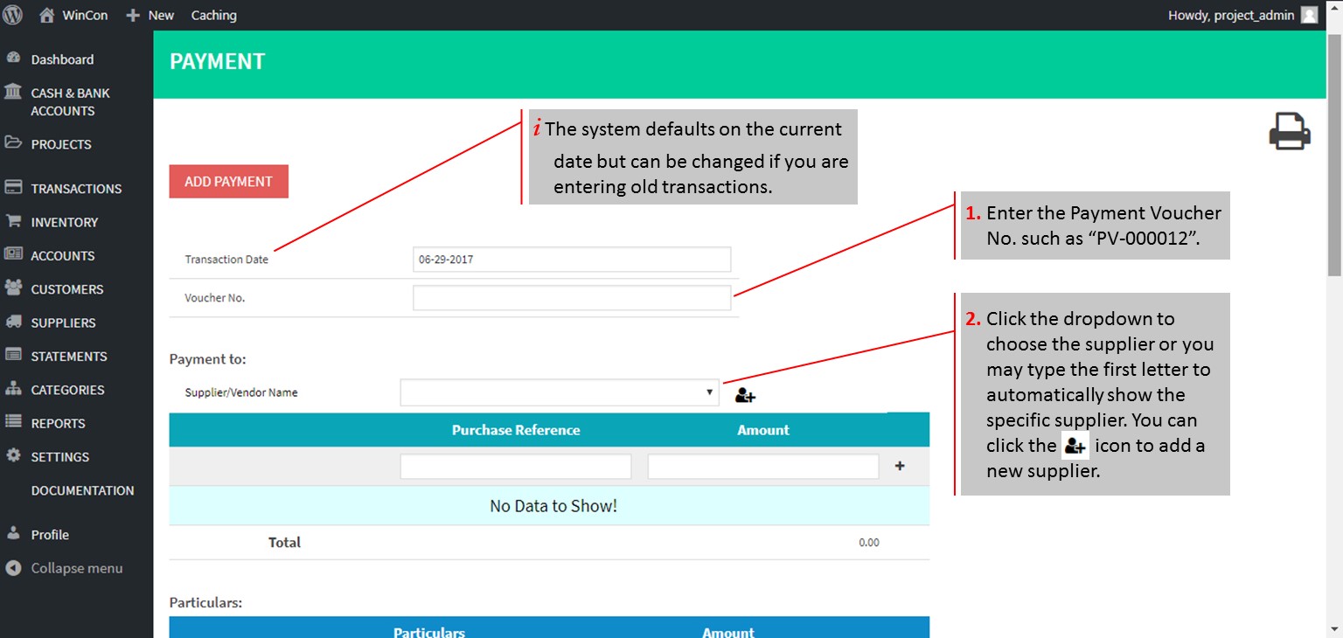This screenshot has width=1343, height=638.
Task: Open the Reports menu item
Action: pos(58,423)
